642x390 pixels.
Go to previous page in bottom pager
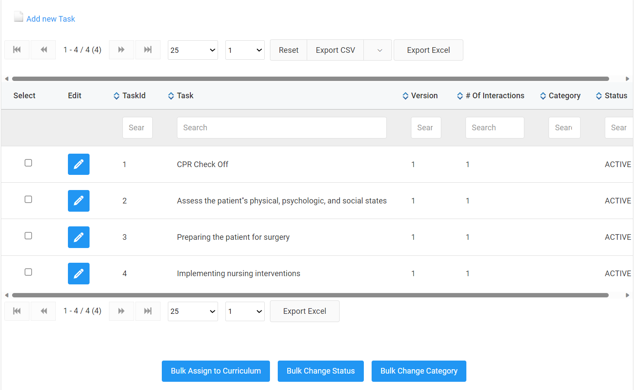tap(44, 311)
